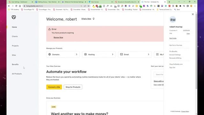
Task: Click Shop GoDaddy.com link
Action: coord(176,64)
